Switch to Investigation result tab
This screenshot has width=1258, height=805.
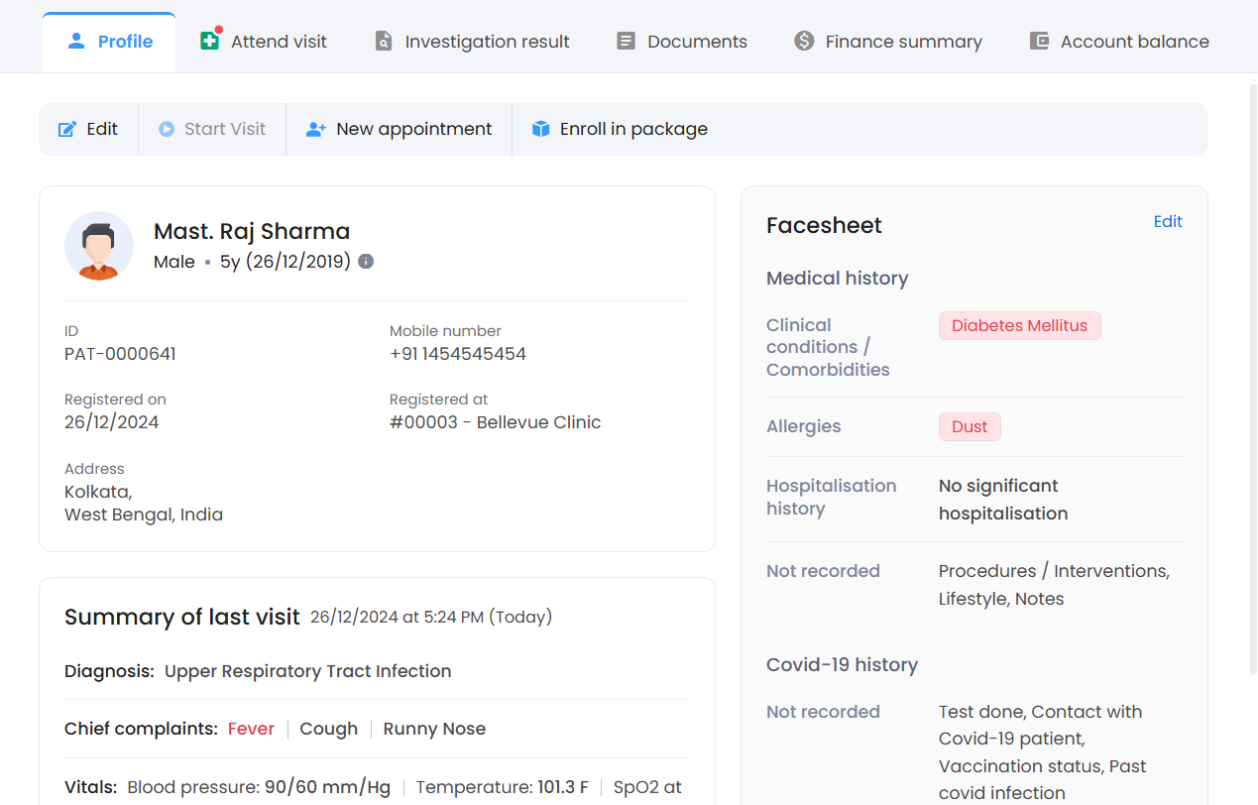point(486,42)
